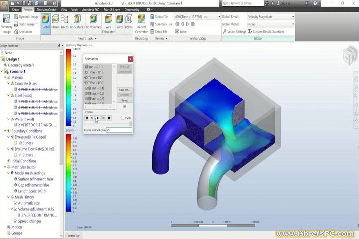Toggle the Volume adjustment: 0.15 checkbox
This screenshot has height=239, width=359.
16,209
